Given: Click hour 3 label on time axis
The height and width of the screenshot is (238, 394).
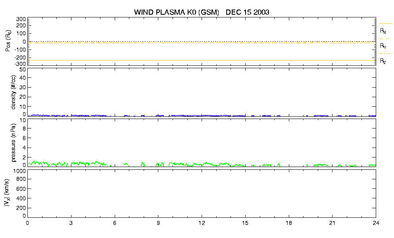Looking at the screenshot, I should coord(71,223).
